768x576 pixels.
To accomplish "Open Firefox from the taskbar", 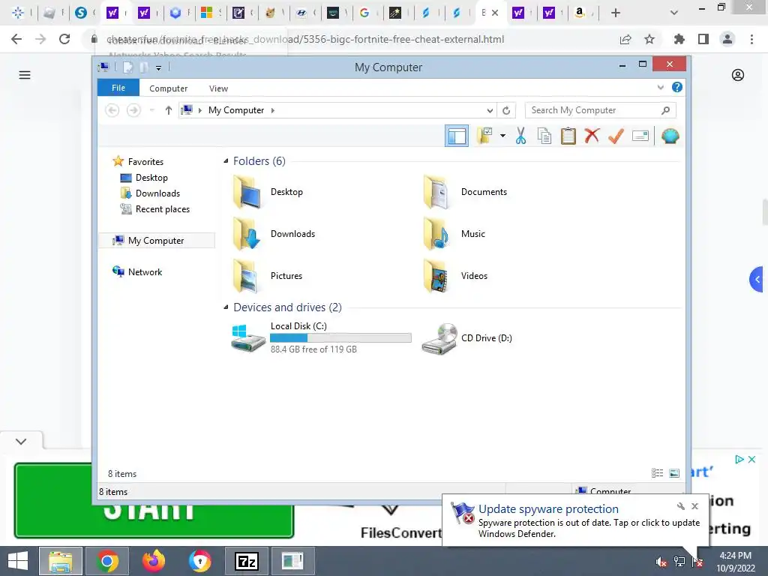I will [154, 561].
